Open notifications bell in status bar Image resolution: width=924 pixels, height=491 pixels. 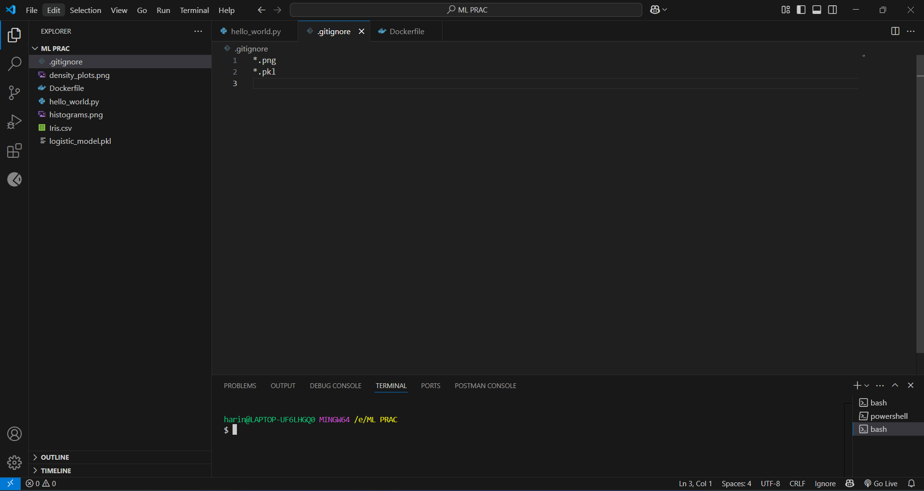tap(911, 483)
